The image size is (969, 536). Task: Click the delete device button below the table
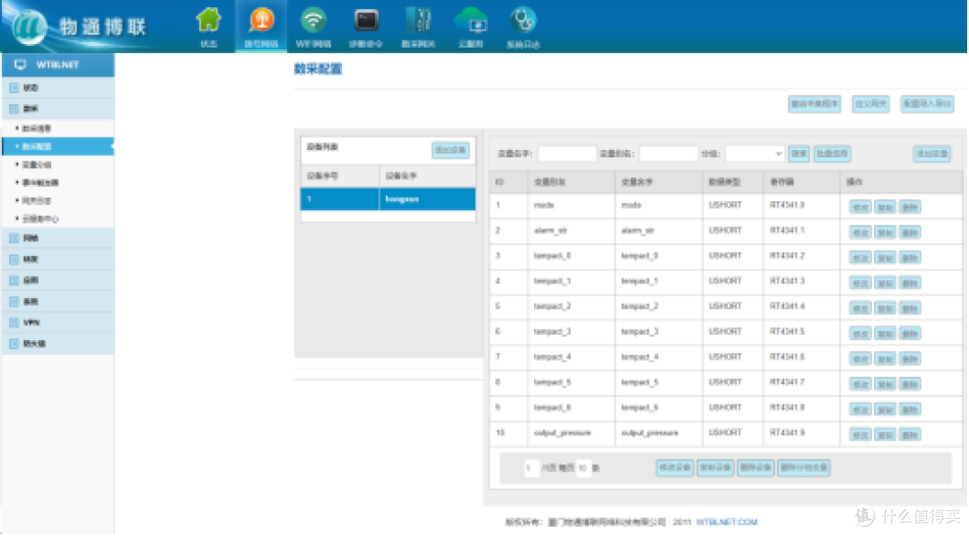pos(755,468)
